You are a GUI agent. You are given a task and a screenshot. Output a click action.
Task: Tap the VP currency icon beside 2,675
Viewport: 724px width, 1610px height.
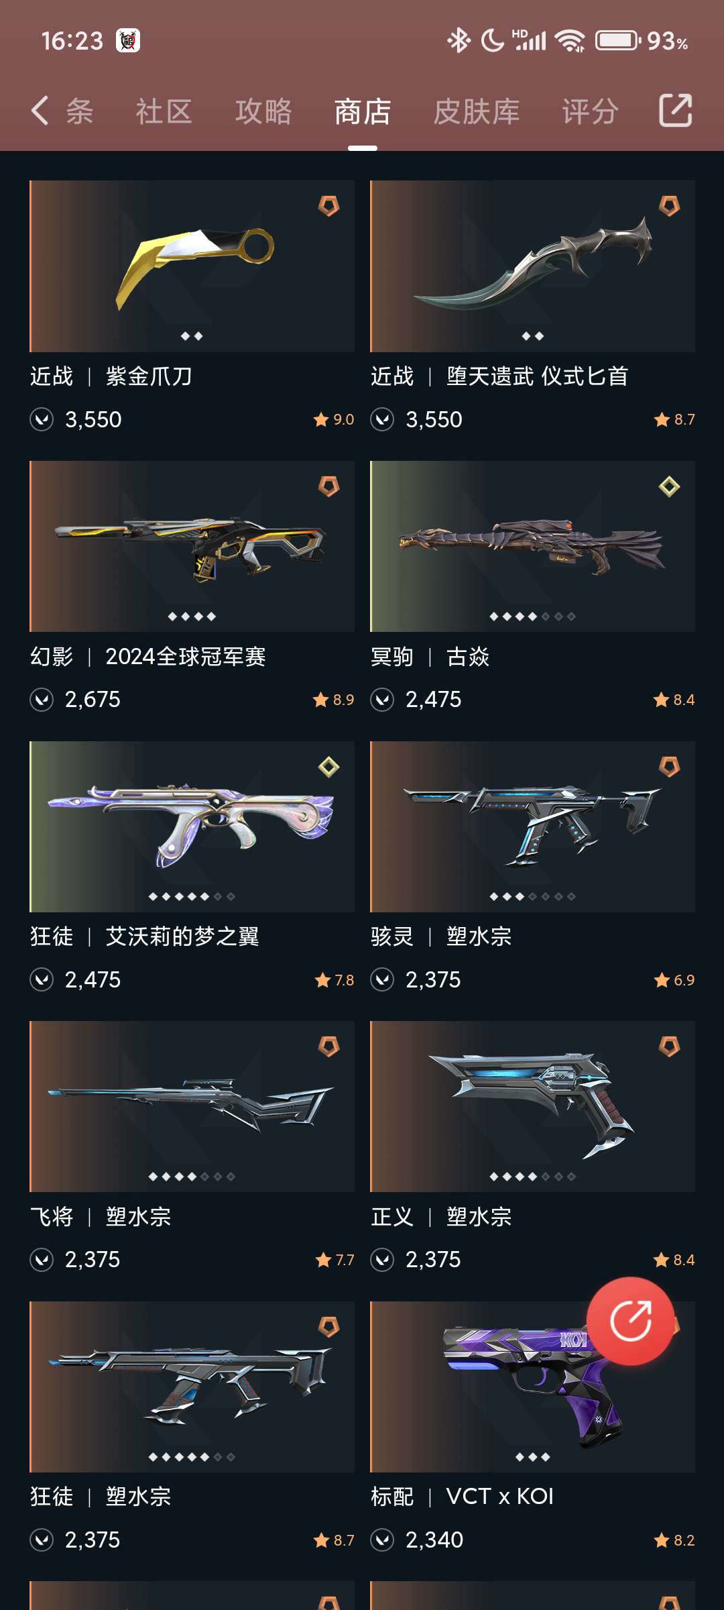[42, 700]
